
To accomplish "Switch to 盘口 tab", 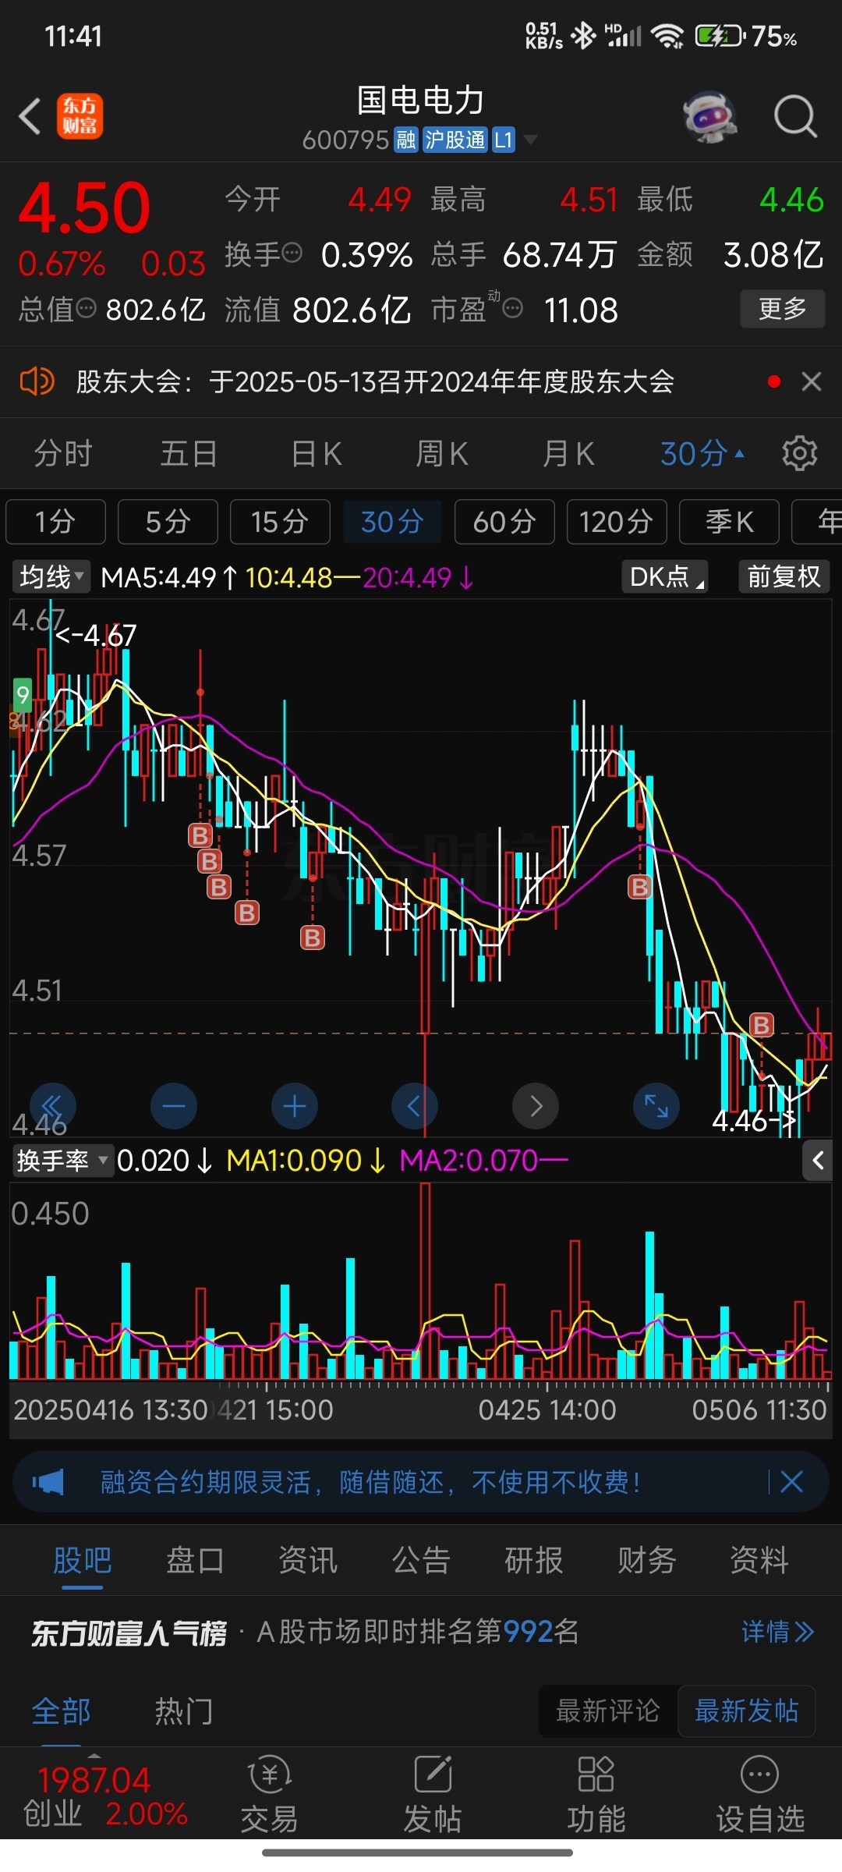I will (196, 1561).
